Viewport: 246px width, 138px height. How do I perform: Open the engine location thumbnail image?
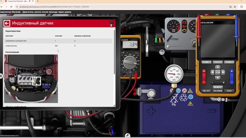pyautogui.click(x=31, y=79)
